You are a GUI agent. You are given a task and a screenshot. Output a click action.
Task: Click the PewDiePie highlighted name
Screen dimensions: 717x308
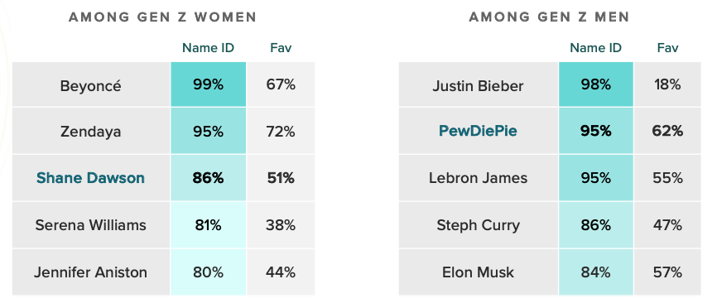pos(478,131)
